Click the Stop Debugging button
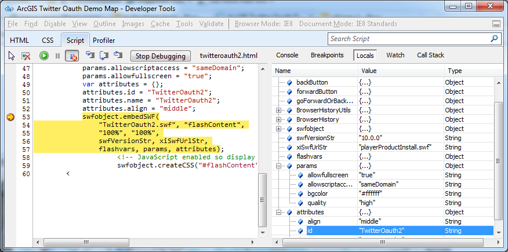 pyautogui.click(x=161, y=56)
